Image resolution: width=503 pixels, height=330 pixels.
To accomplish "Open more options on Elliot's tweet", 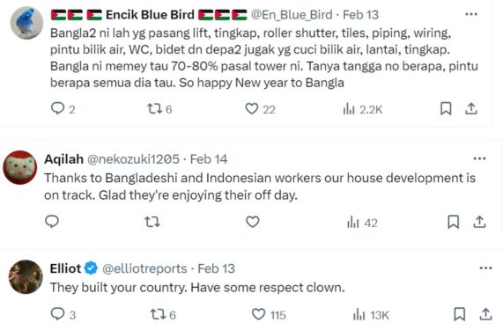I will pos(485,268).
